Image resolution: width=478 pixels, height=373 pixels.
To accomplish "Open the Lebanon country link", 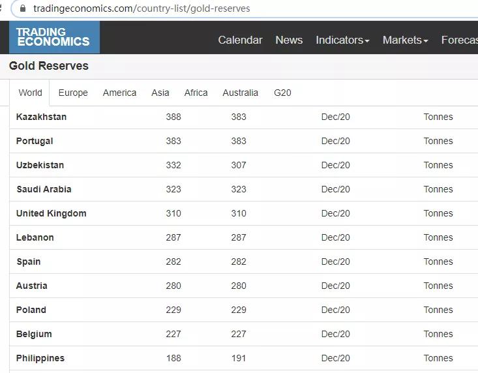I will click(x=35, y=237).
